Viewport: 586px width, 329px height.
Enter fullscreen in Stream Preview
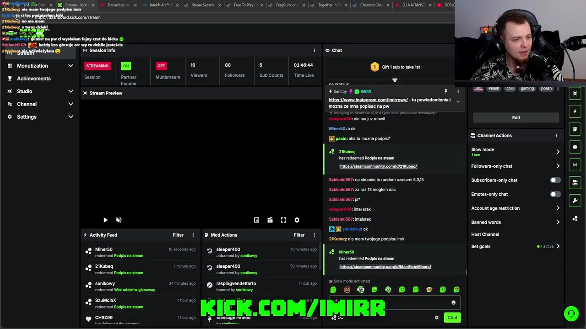pyautogui.click(x=283, y=220)
